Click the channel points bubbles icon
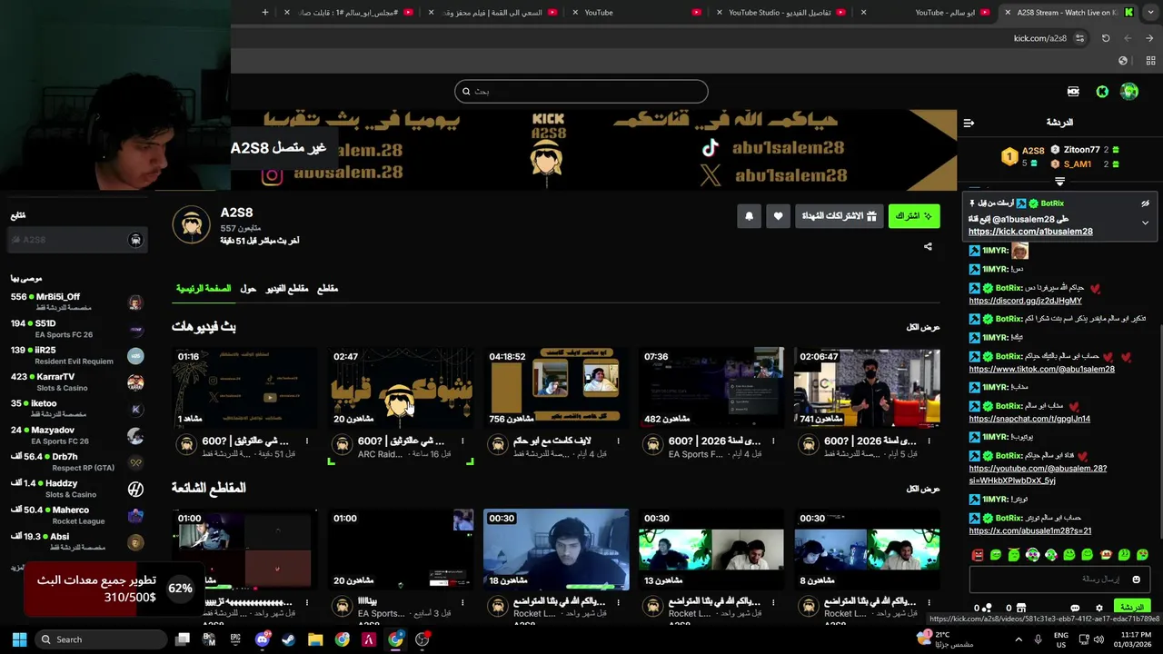 [x=988, y=608]
